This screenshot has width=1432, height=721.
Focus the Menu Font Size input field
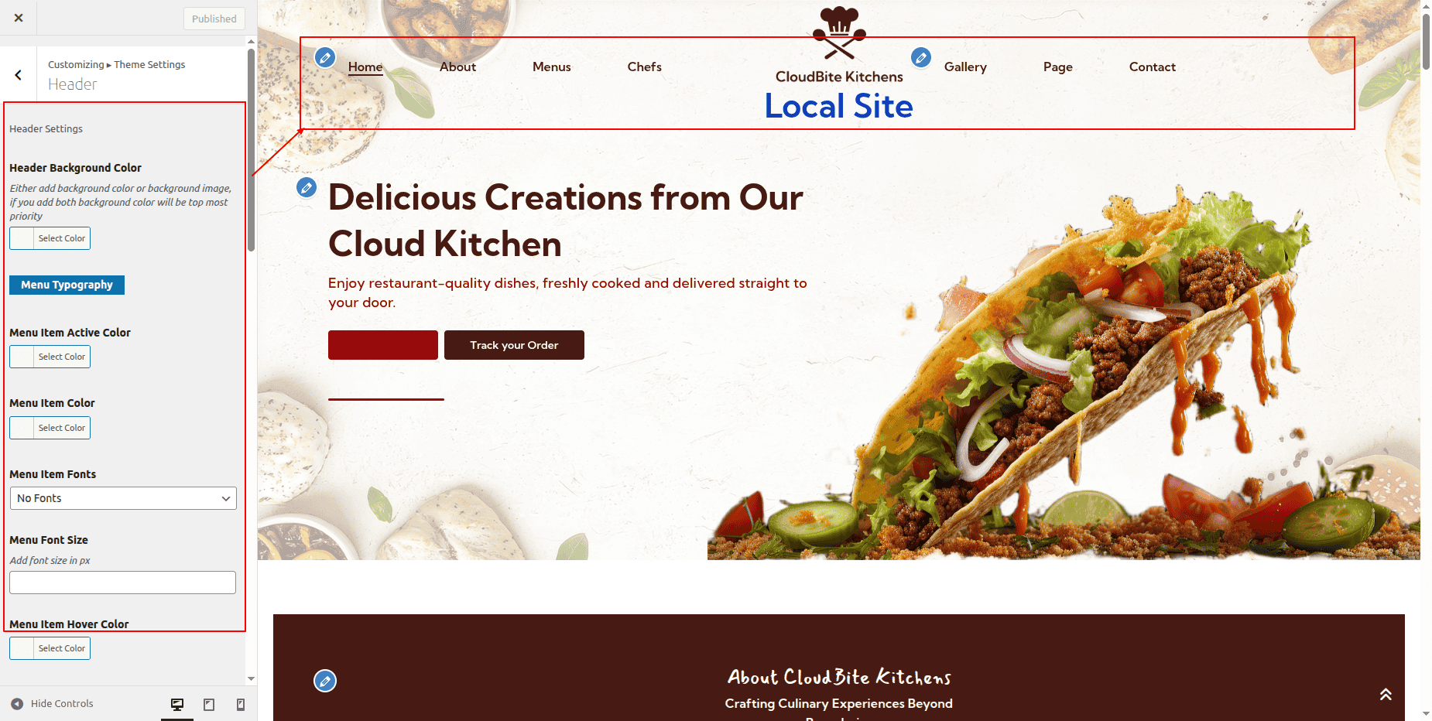click(x=123, y=583)
